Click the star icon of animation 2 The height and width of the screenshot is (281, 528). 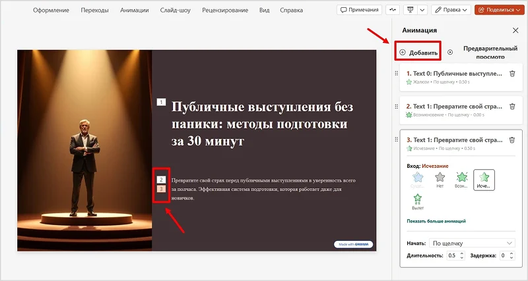pos(409,115)
